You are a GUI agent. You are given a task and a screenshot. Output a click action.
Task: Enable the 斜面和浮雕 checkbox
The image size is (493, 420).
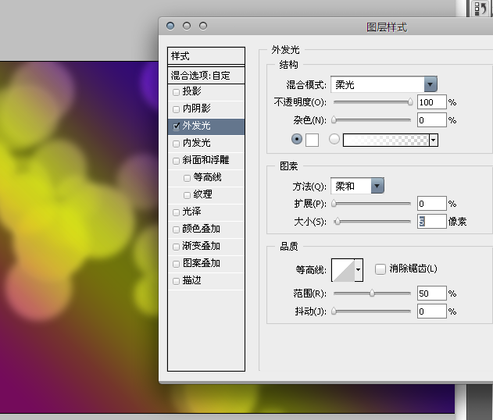pyautogui.click(x=176, y=161)
